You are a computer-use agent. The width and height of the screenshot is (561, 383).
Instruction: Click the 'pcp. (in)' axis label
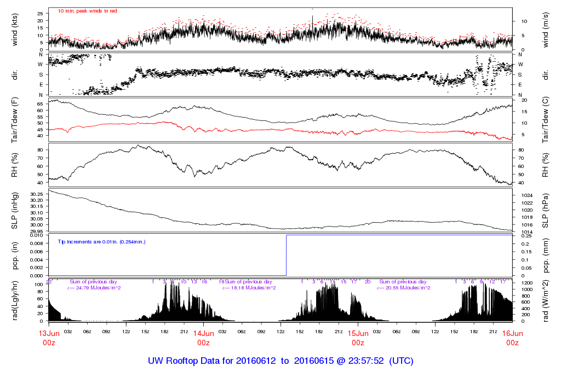coord(15,256)
